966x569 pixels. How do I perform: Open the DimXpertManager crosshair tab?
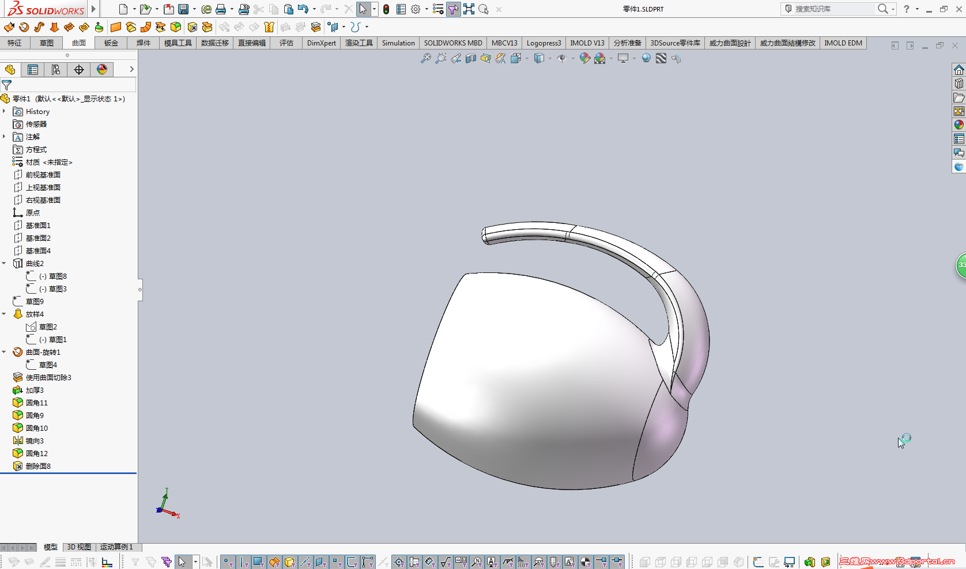coord(79,70)
